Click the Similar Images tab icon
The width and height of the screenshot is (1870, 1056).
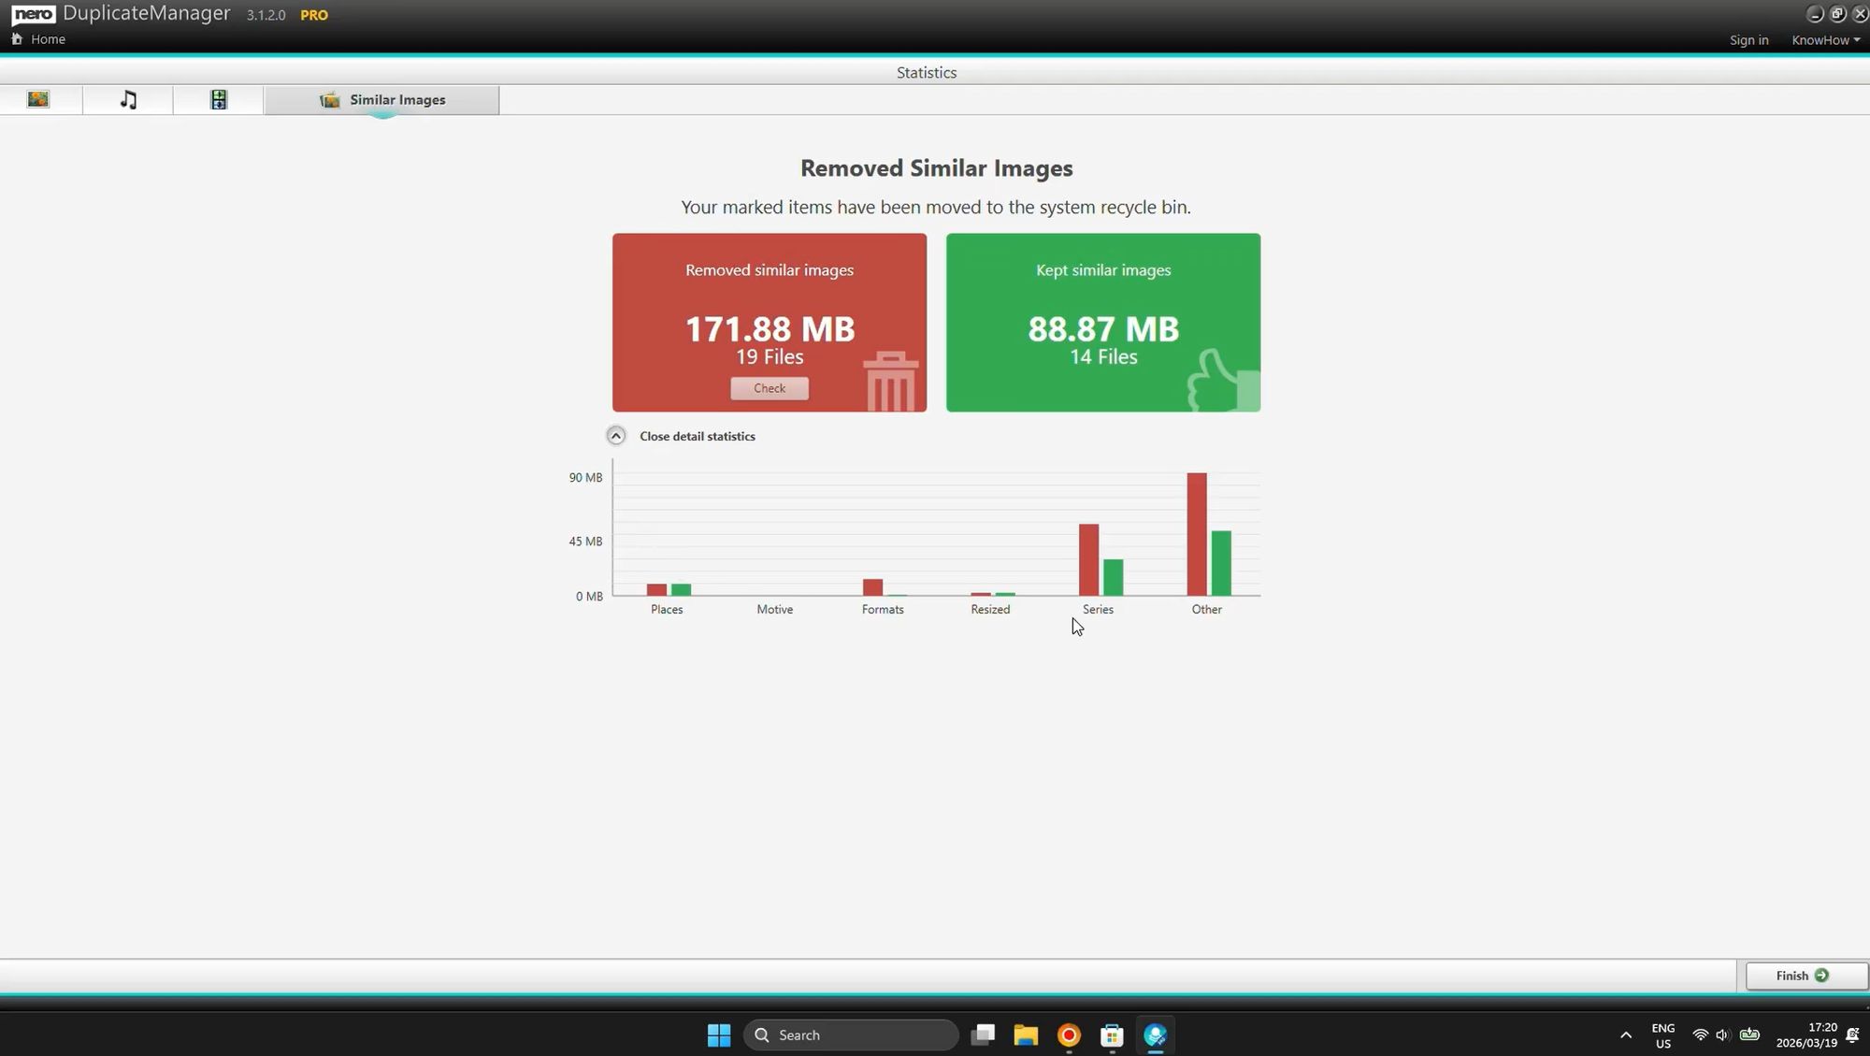pos(329,99)
